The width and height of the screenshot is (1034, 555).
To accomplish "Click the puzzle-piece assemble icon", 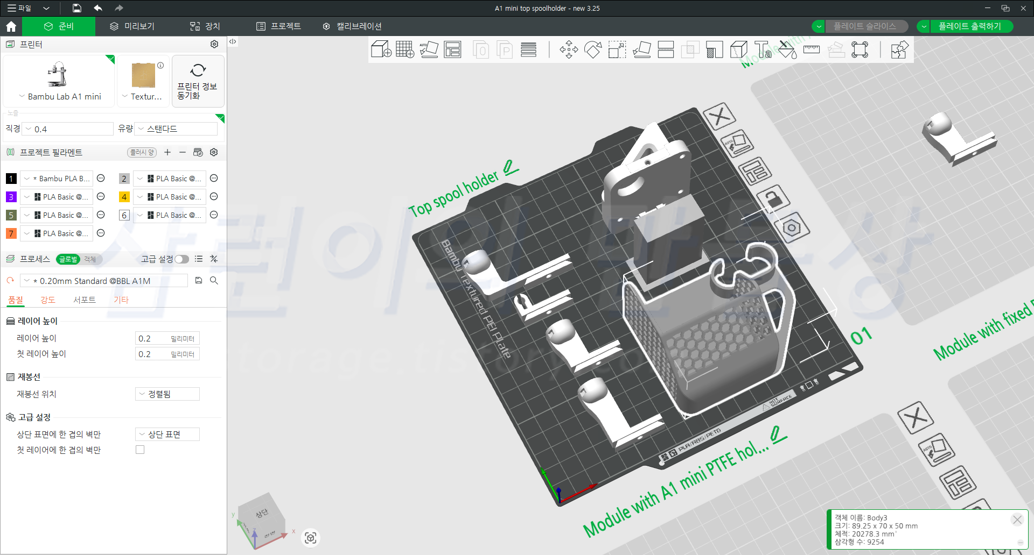I will tap(899, 50).
